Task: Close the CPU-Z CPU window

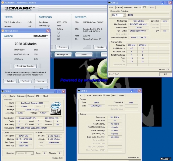Action: click(64, 91)
